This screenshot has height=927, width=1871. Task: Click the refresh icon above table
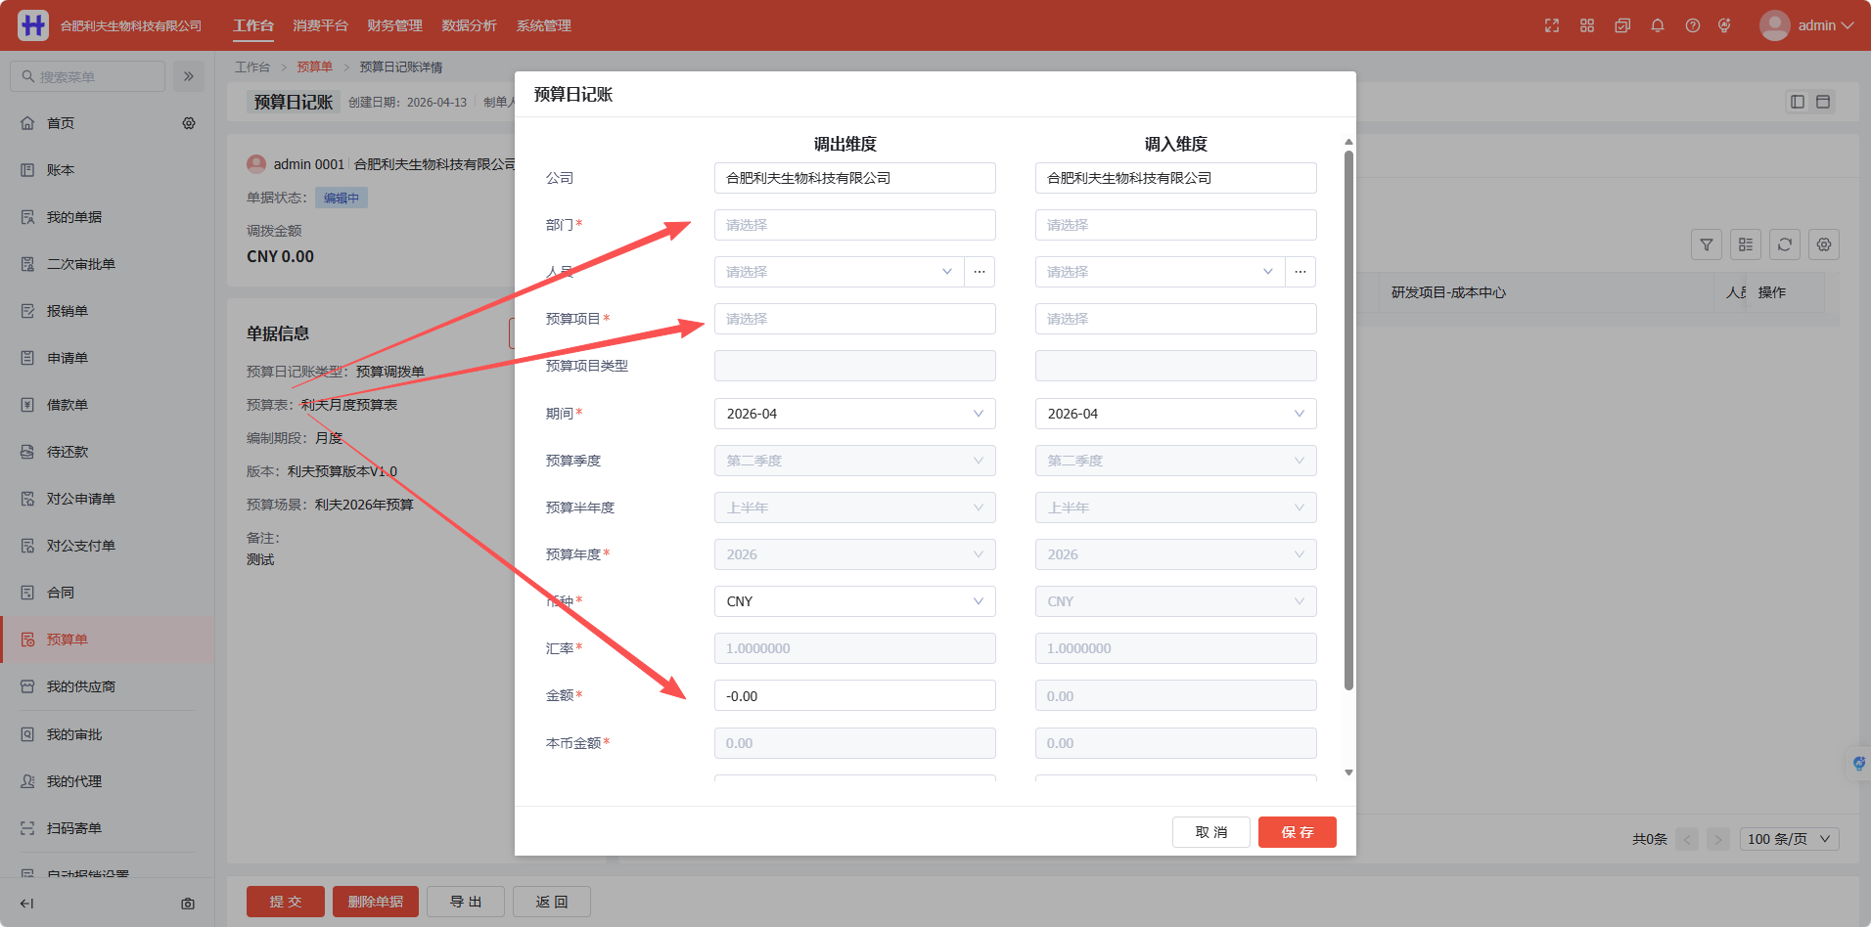coord(1785,244)
